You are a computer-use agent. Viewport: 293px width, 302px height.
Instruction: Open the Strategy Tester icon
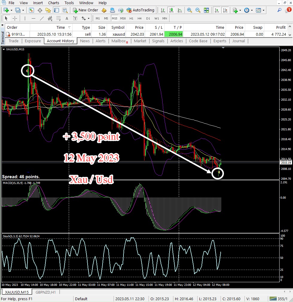[65, 10]
